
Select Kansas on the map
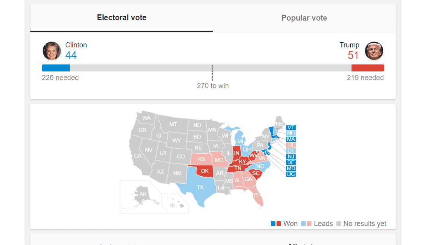tap(202, 159)
